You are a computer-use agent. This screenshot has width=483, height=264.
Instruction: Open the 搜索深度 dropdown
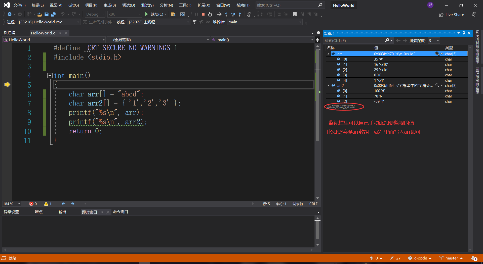click(x=438, y=41)
